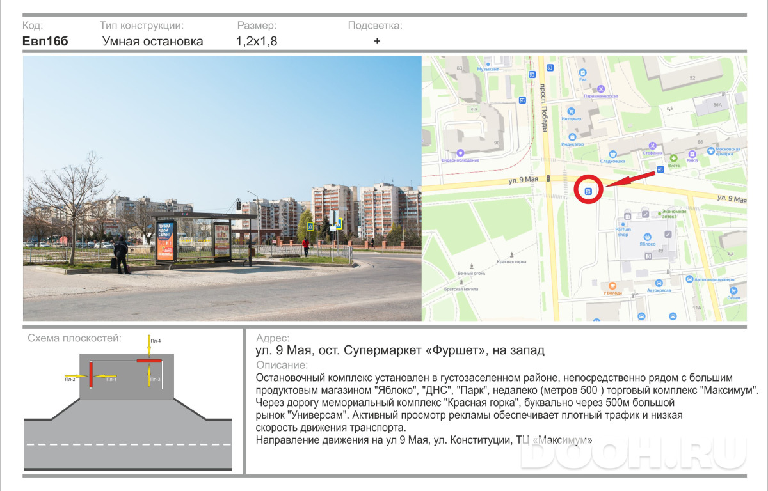Select the Московская ярмарка clothing icon
768x491 pixels.
(711, 151)
